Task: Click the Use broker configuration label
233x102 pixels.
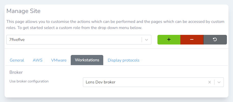Action: tap(29, 81)
